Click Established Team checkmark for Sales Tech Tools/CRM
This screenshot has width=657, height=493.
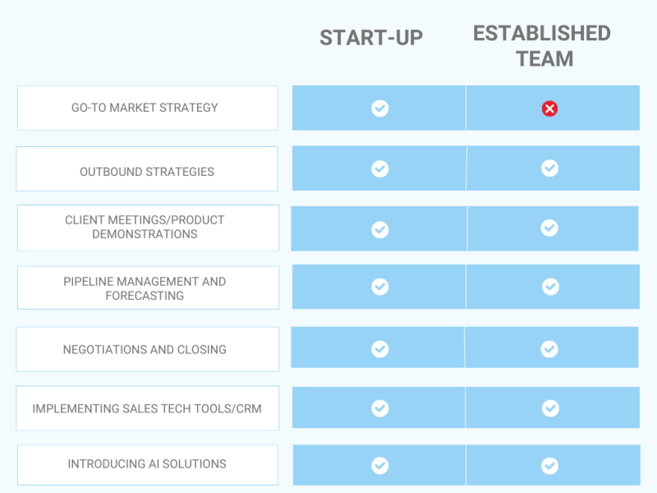click(550, 408)
